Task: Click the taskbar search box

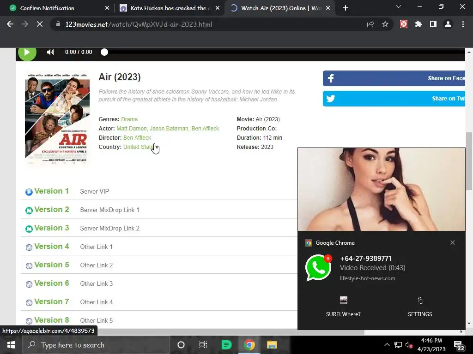Action: (96, 345)
